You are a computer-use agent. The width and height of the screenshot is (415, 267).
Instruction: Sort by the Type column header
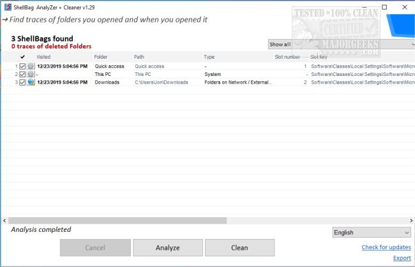coord(209,57)
